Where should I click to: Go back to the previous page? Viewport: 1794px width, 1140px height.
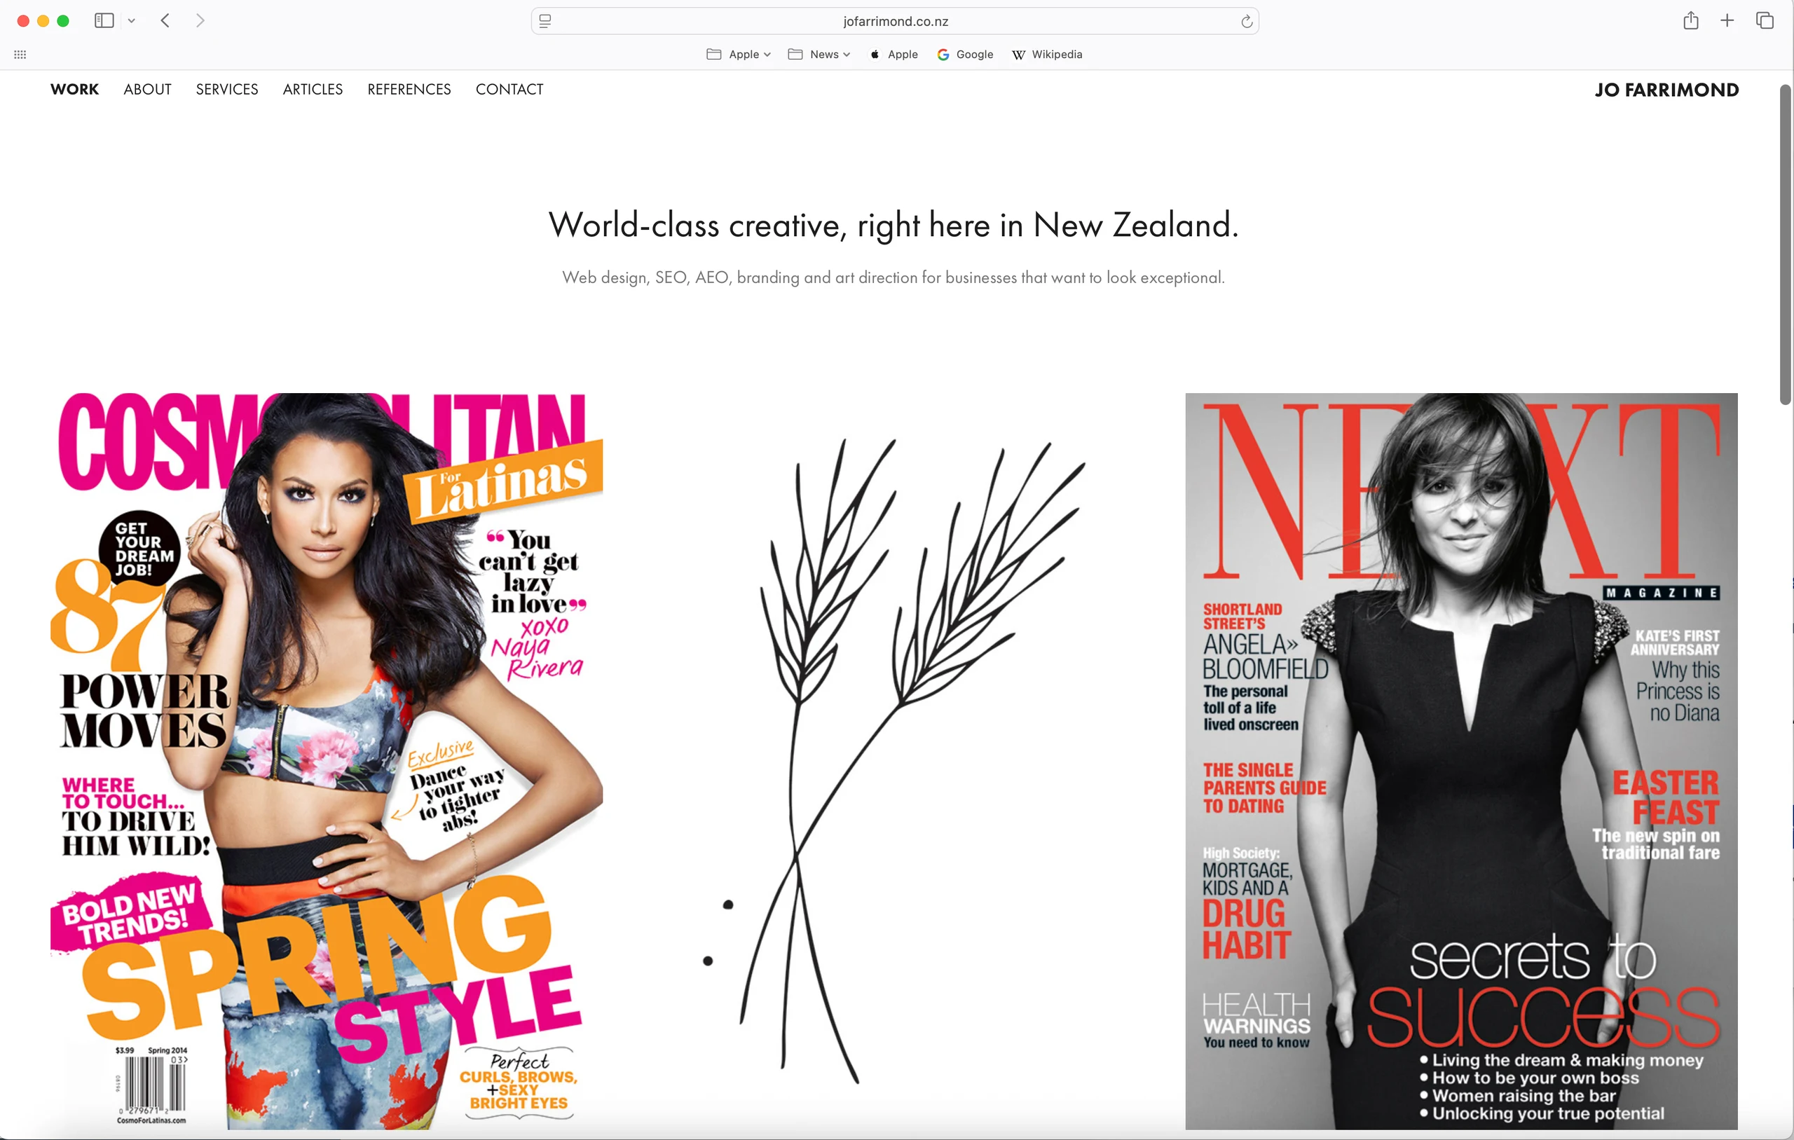pyautogui.click(x=165, y=21)
